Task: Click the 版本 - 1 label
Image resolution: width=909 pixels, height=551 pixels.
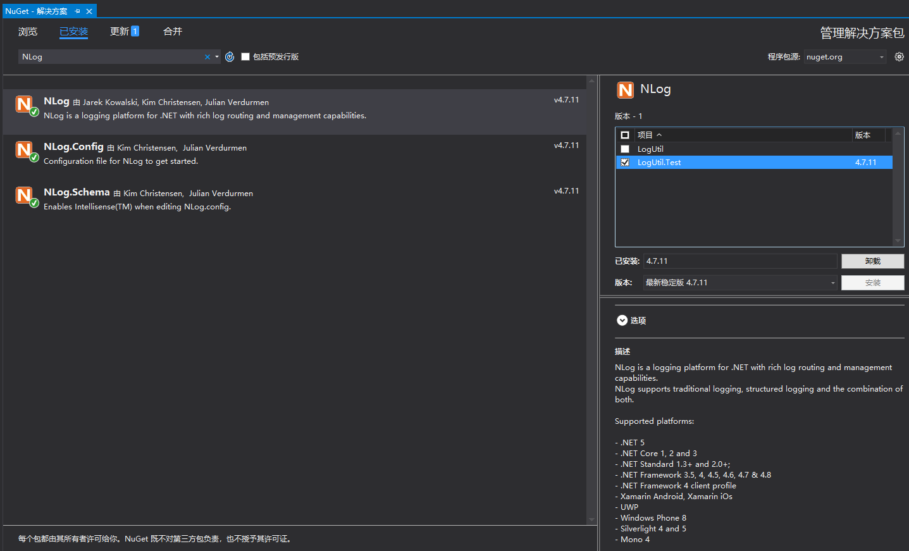Action: pyautogui.click(x=628, y=116)
